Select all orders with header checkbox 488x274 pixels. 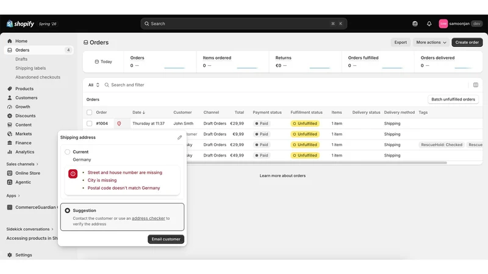pyautogui.click(x=89, y=112)
